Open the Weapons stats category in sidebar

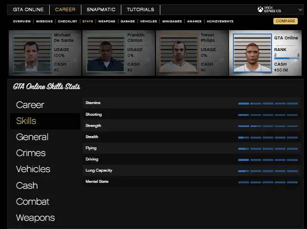(x=36, y=218)
